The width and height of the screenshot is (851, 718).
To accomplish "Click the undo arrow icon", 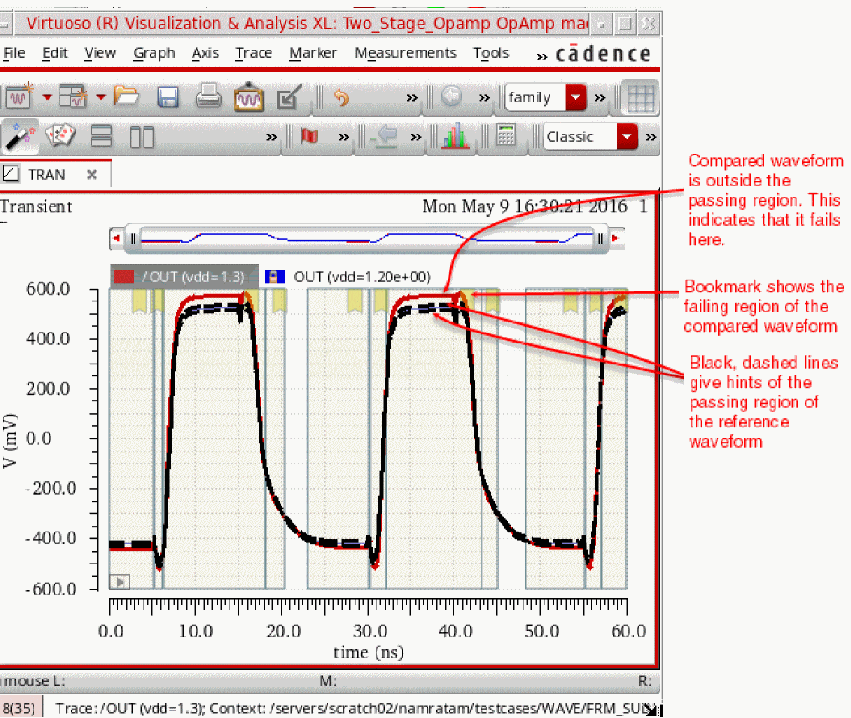I will tap(341, 97).
